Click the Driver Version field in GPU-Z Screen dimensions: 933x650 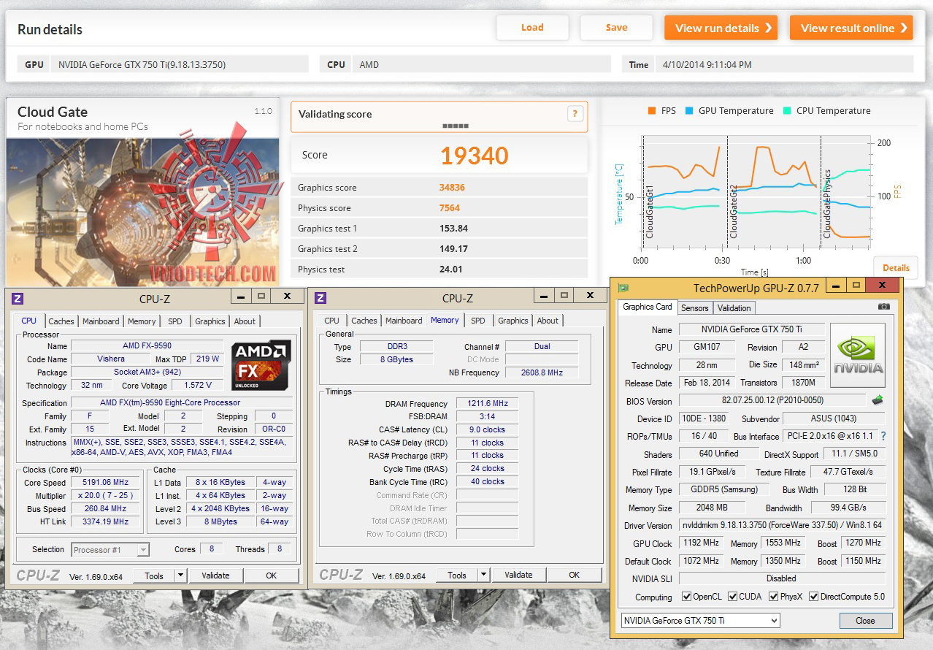pyautogui.click(x=782, y=525)
